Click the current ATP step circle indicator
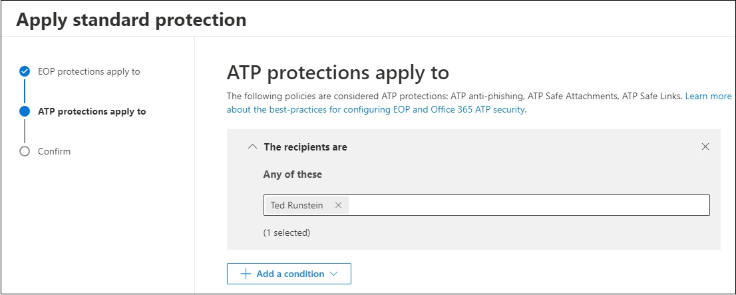 25,111
